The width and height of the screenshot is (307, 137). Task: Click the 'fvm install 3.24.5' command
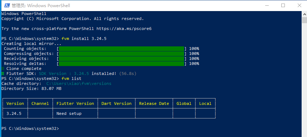[x=84, y=39]
